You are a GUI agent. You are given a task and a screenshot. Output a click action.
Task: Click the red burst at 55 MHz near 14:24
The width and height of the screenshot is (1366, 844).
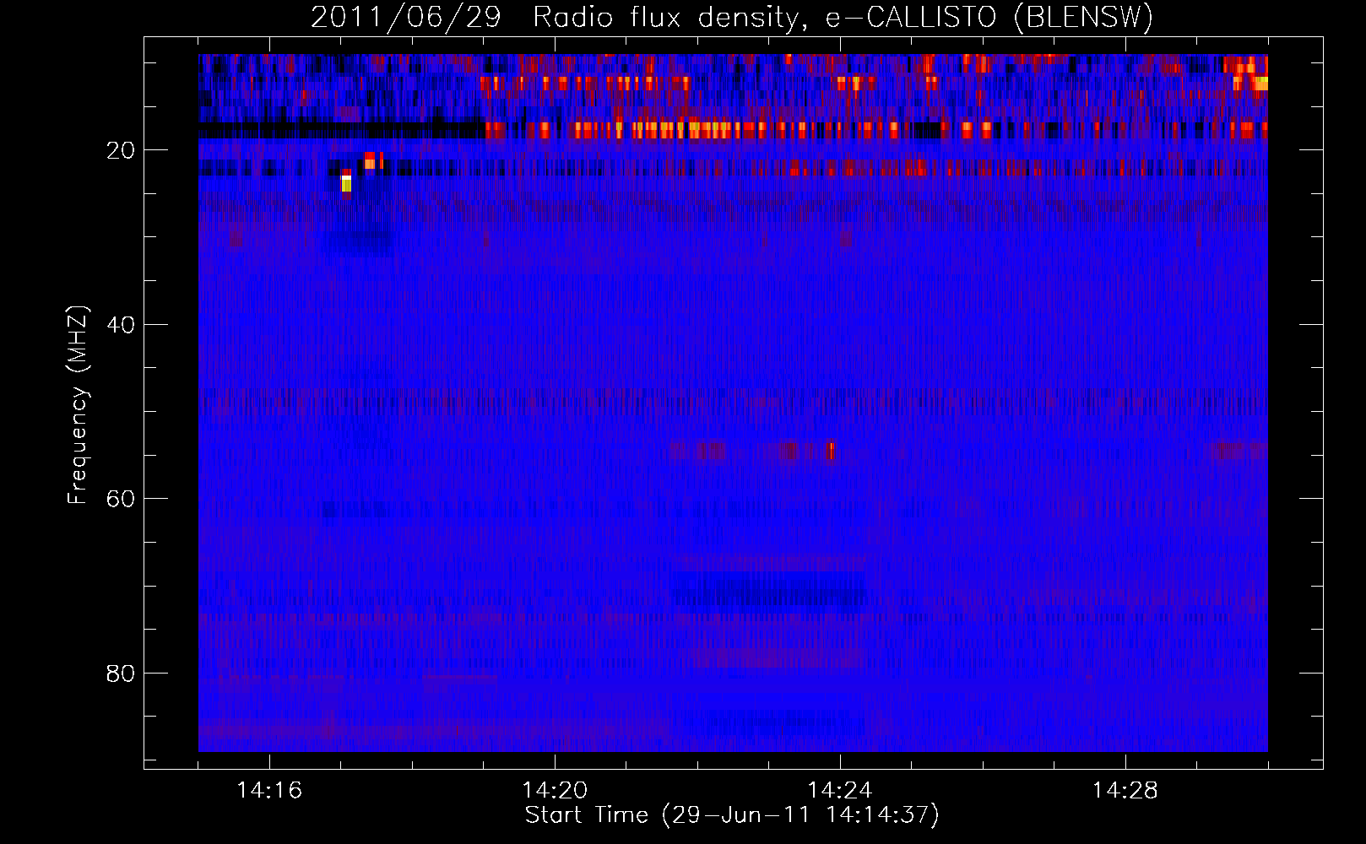(832, 451)
